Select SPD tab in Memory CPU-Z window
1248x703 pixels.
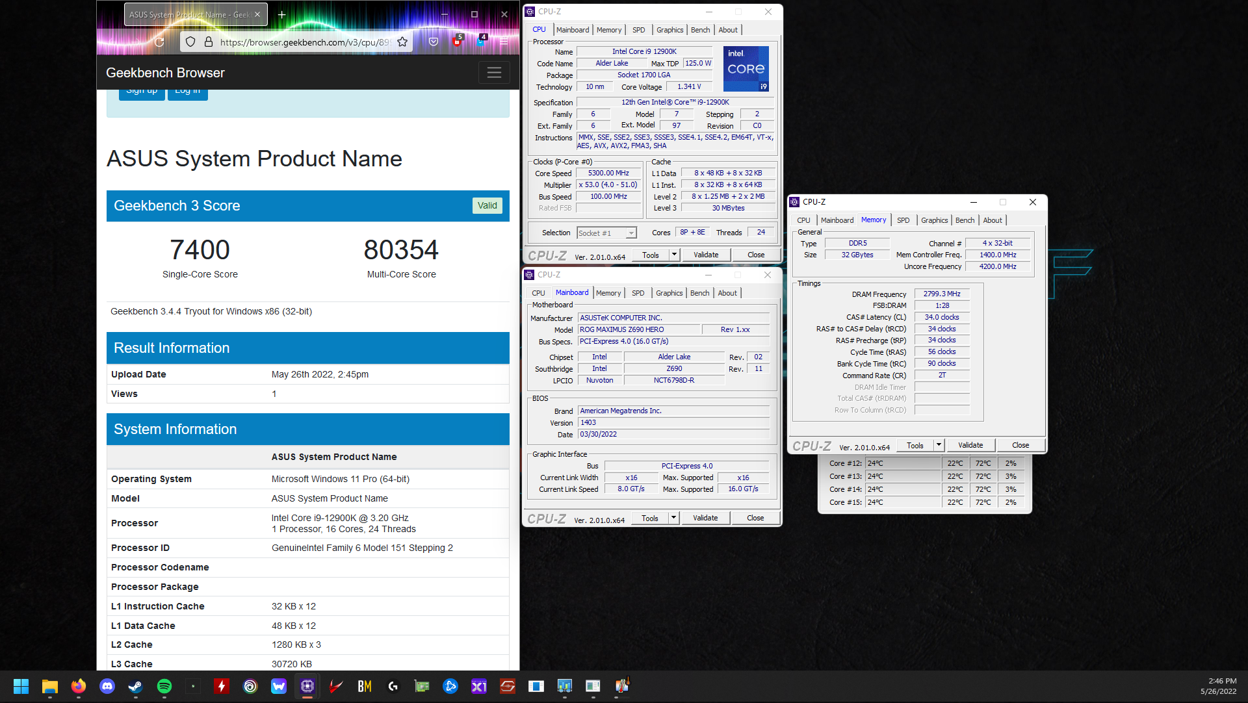coord(903,220)
